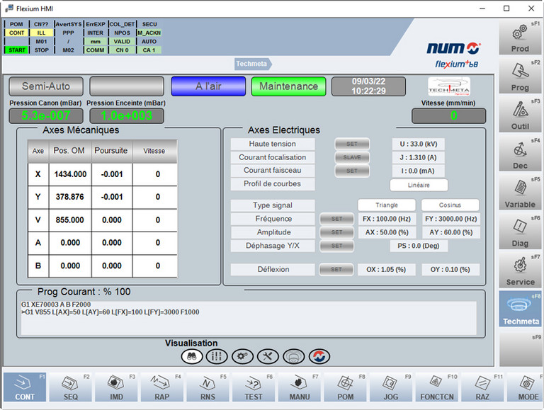Click the green Maintenance button
544x410 pixels.
(x=288, y=86)
